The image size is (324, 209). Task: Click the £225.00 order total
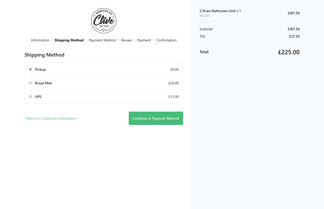(x=289, y=52)
